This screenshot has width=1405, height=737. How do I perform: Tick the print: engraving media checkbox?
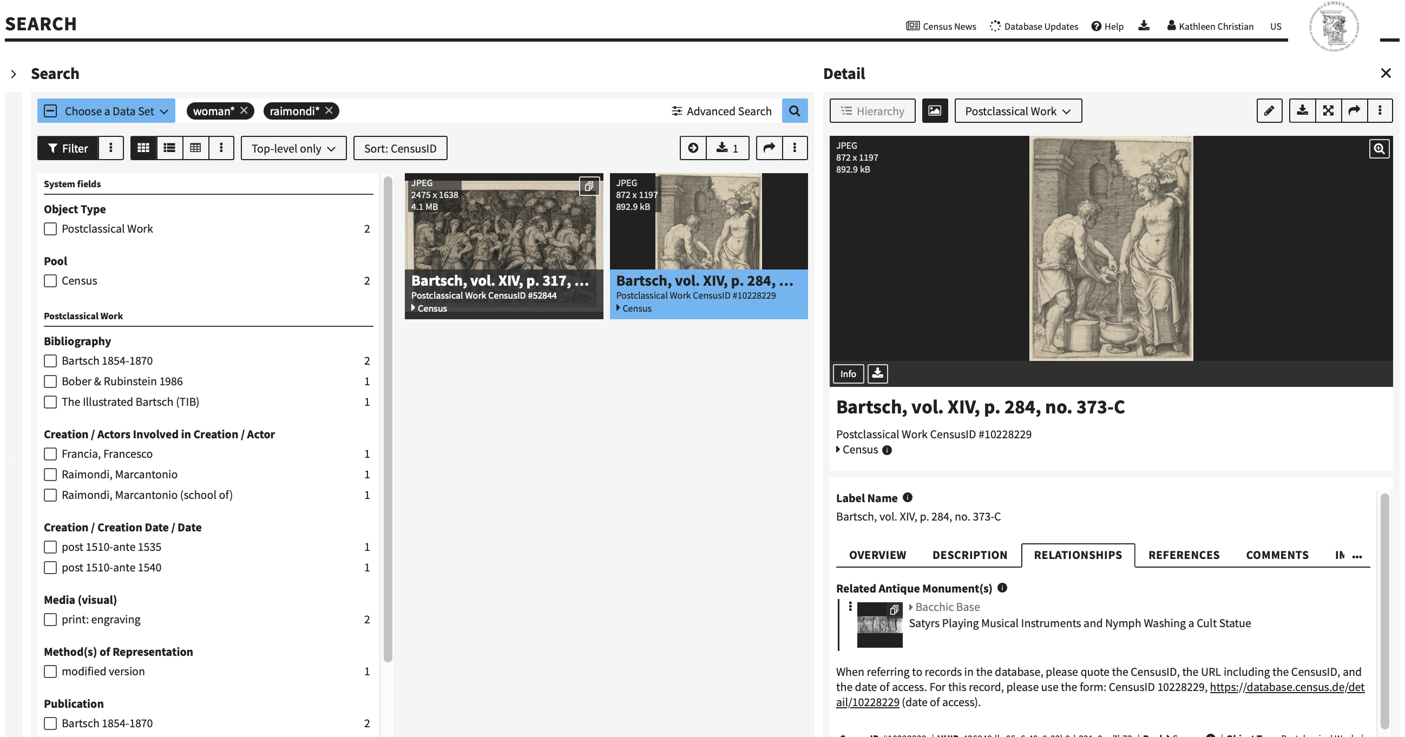coord(50,620)
